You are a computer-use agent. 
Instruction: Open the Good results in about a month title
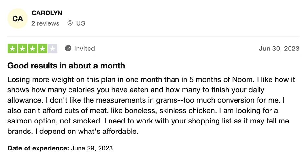(x=66, y=66)
